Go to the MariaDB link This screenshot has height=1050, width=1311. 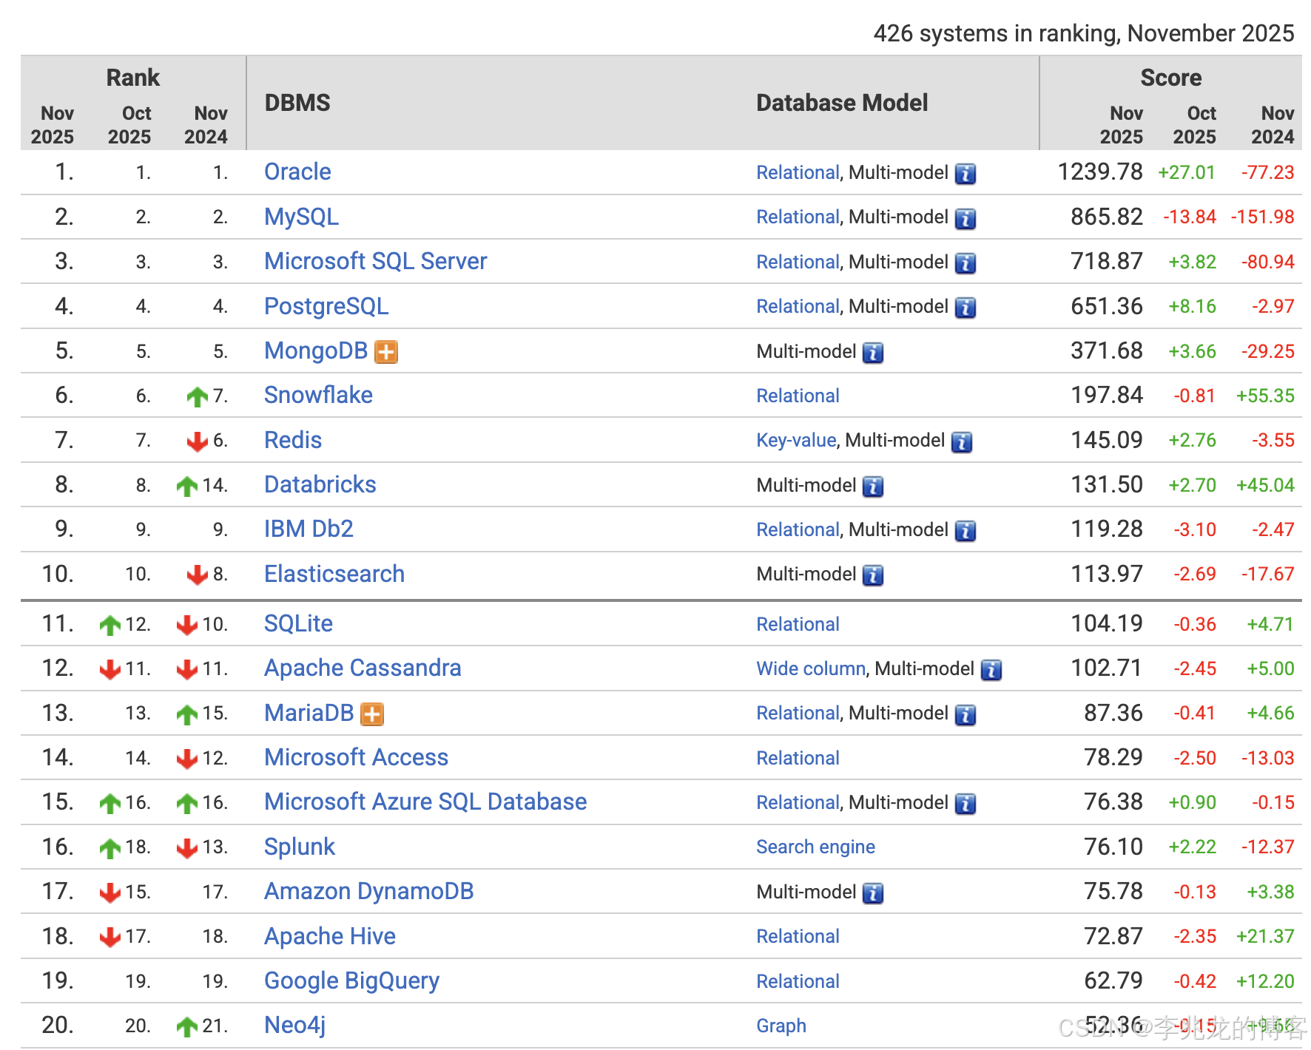coord(309,713)
